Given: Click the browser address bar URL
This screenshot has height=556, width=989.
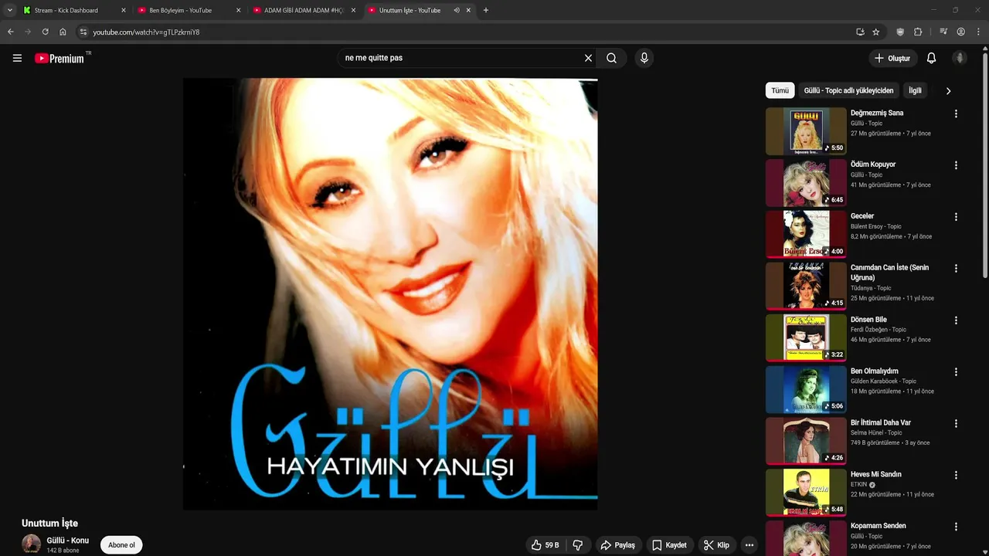Looking at the screenshot, I should [147, 32].
